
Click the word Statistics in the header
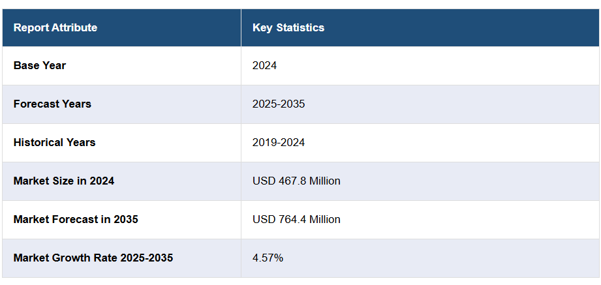(300, 27)
